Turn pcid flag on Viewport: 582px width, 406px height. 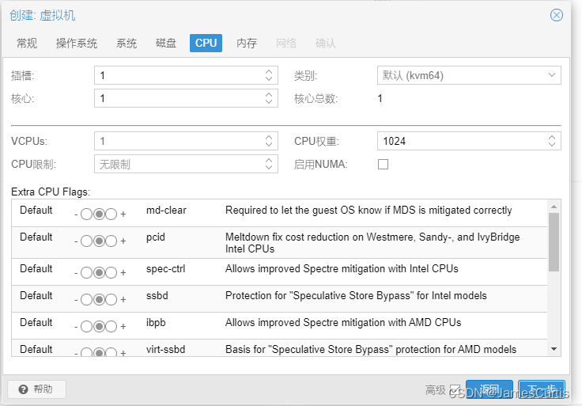pyautogui.click(x=111, y=241)
